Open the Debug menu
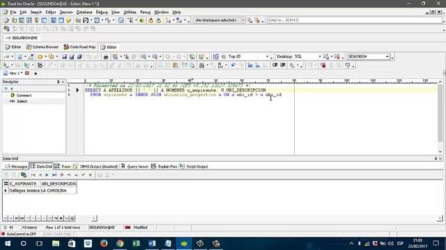Viewport: 446px width, 250px height. (x=102, y=12)
